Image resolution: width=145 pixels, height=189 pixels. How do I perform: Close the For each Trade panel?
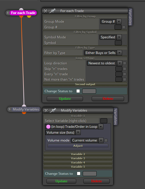click(x=46, y=11)
